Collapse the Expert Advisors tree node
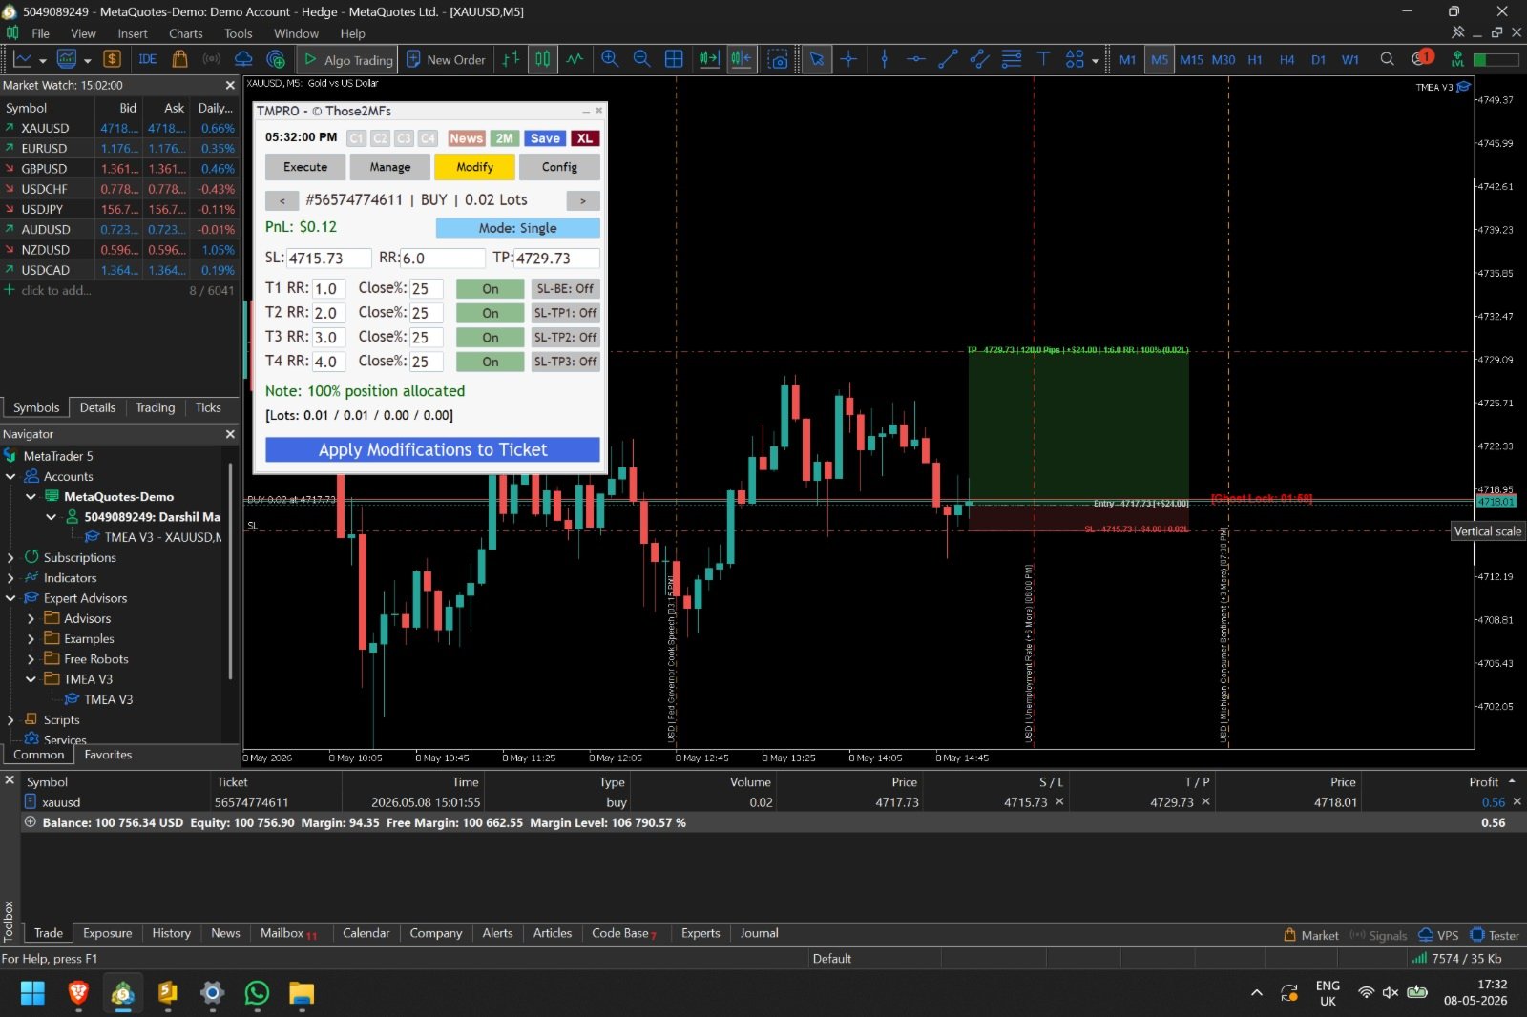1527x1017 pixels. pos(10,598)
